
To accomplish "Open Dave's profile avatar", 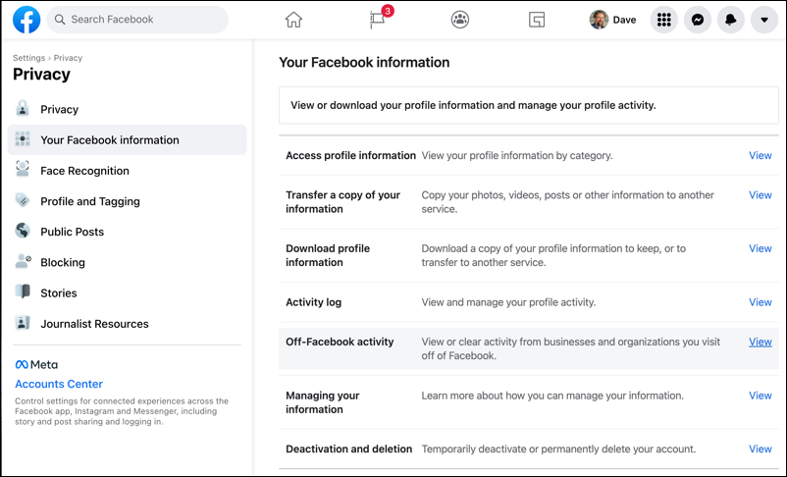I will [599, 20].
